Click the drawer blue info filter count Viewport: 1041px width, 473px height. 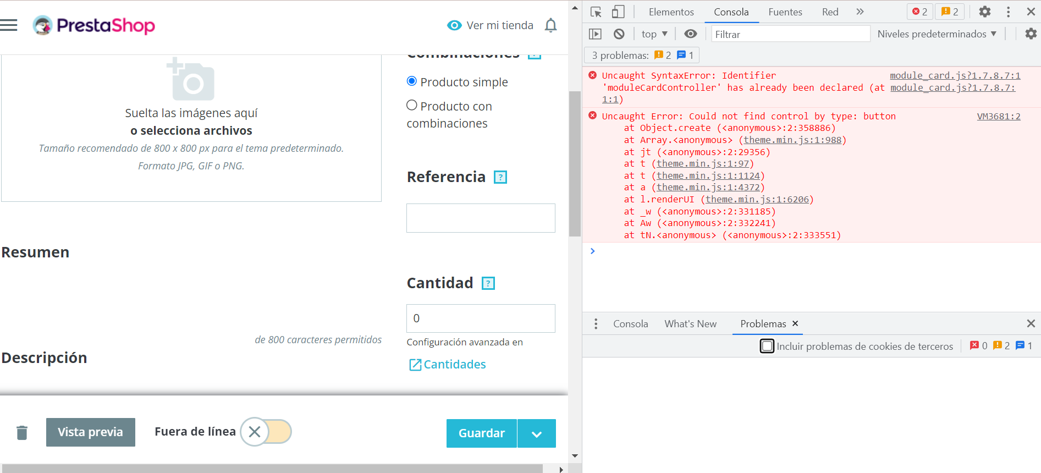click(x=1024, y=345)
